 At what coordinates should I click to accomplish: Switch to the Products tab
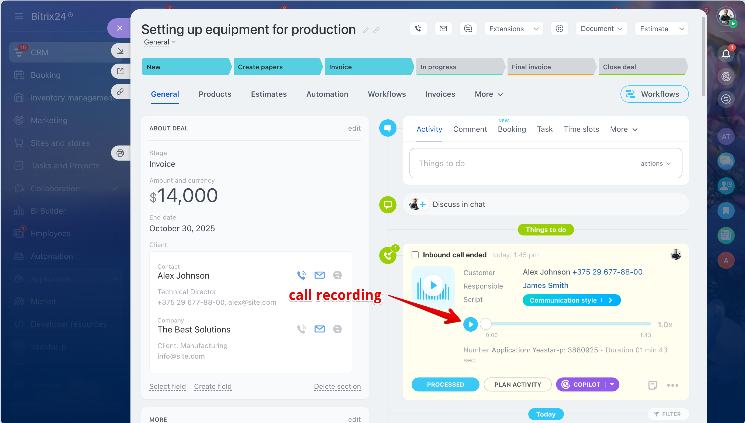(x=215, y=94)
